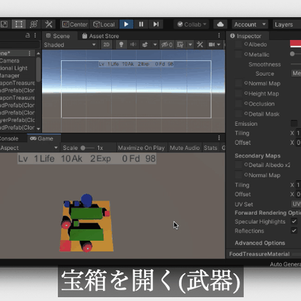This screenshot has width=301, height=301.
Task: Click the Normal Map texture slot under Smoothness
Action: [x=239, y=83]
